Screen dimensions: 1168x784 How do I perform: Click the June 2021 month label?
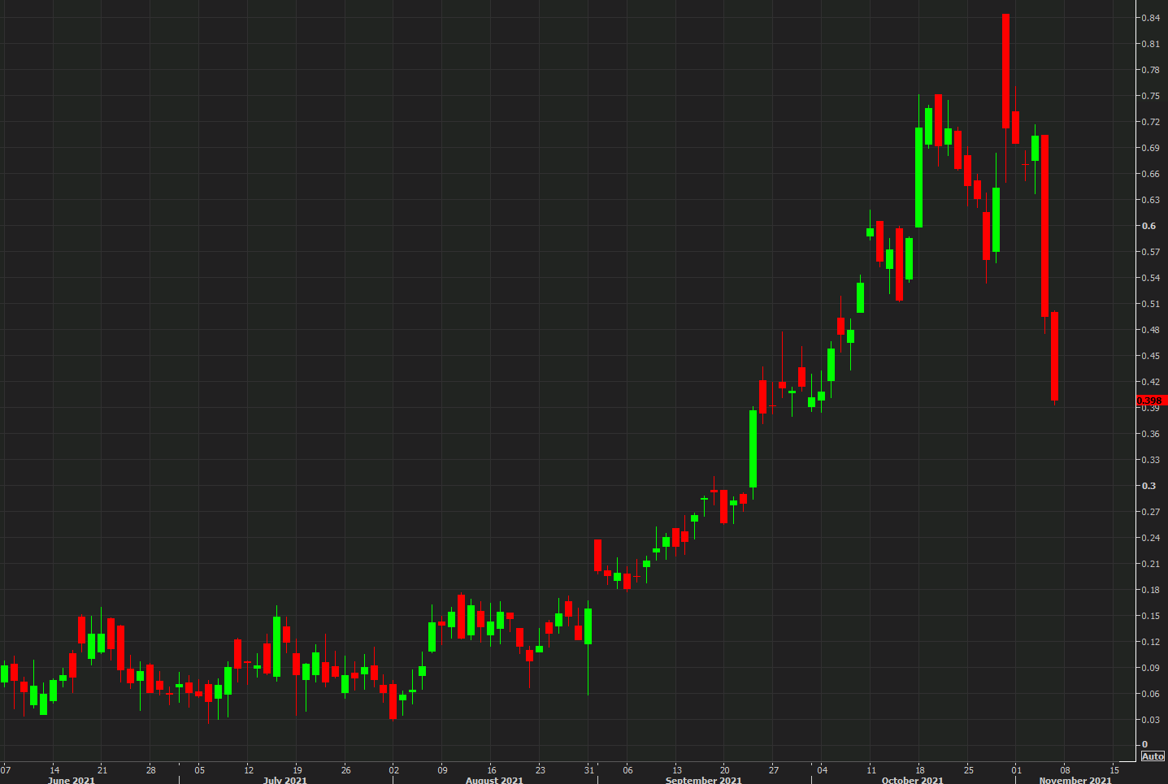click(72, 780)
